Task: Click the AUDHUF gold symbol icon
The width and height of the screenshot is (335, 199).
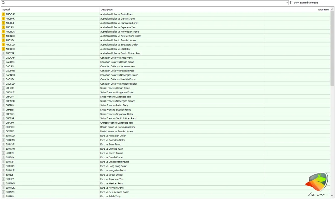Action: click(x=3, y=23)
